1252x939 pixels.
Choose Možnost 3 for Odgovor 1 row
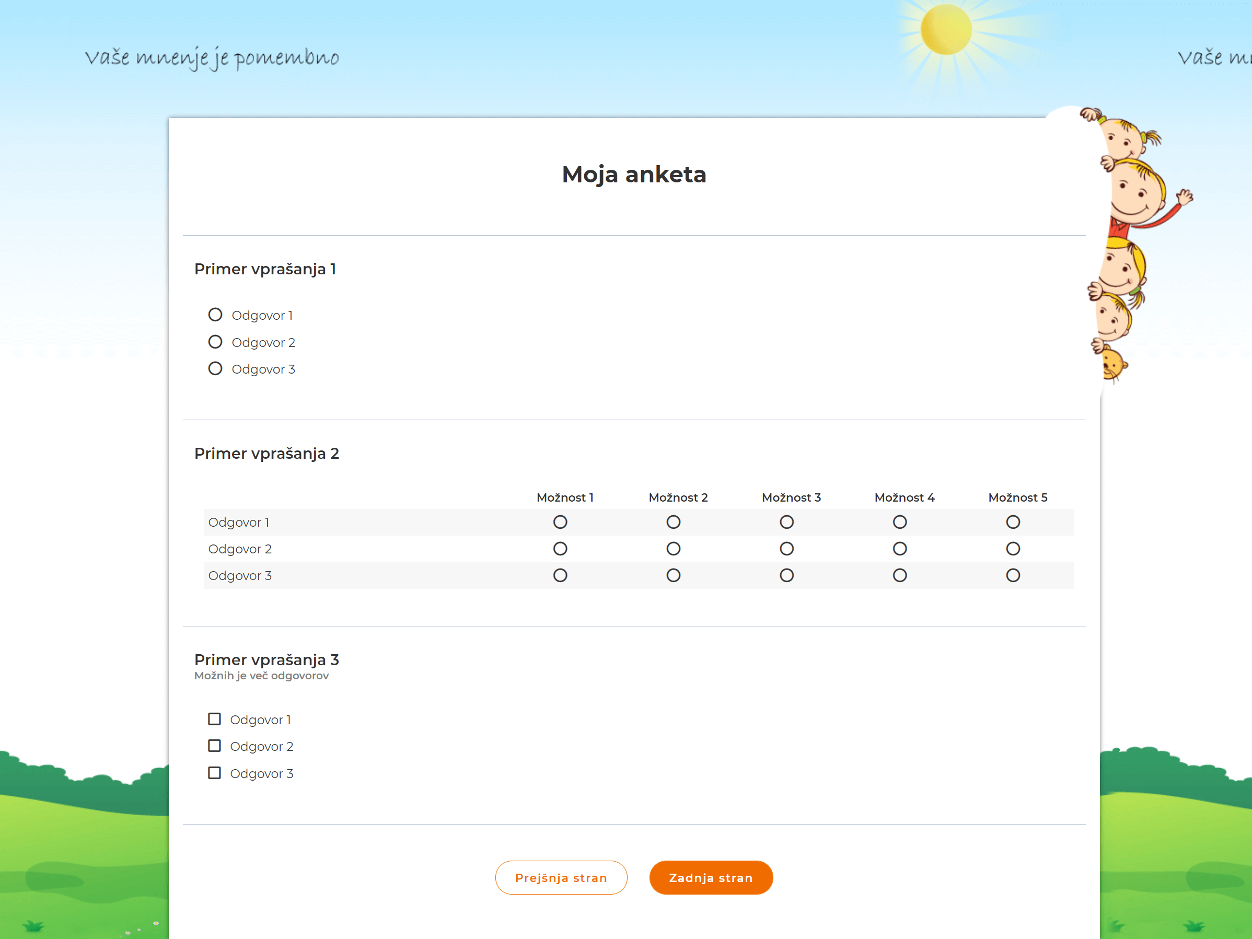coord(787,522)
